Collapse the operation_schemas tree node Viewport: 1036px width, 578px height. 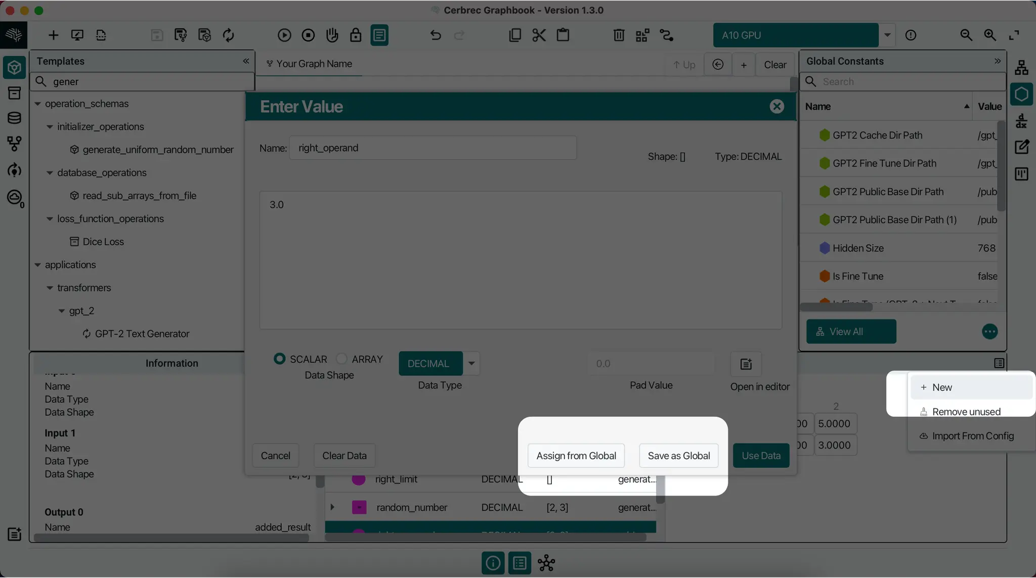37,104
